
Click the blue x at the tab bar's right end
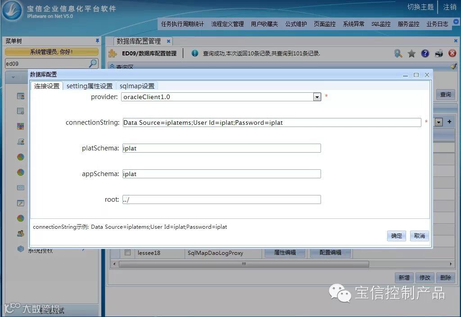(456, 41)
